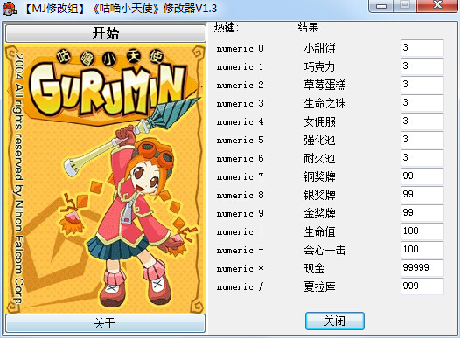Click the 'numeric 1' hotkey text
The width and height of the screenshot is (460, 338).
click(x=240, y=66)
